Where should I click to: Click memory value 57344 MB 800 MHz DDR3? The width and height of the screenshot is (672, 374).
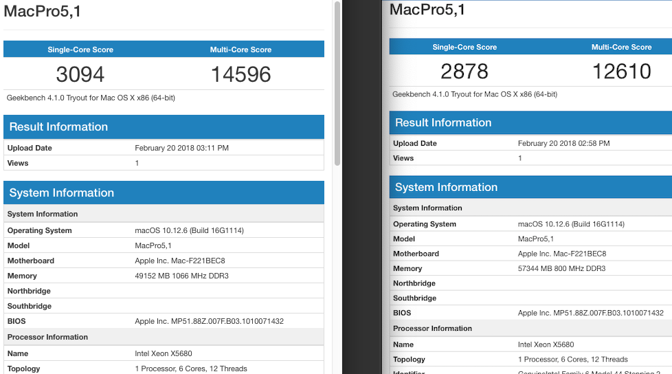[561, 269]
